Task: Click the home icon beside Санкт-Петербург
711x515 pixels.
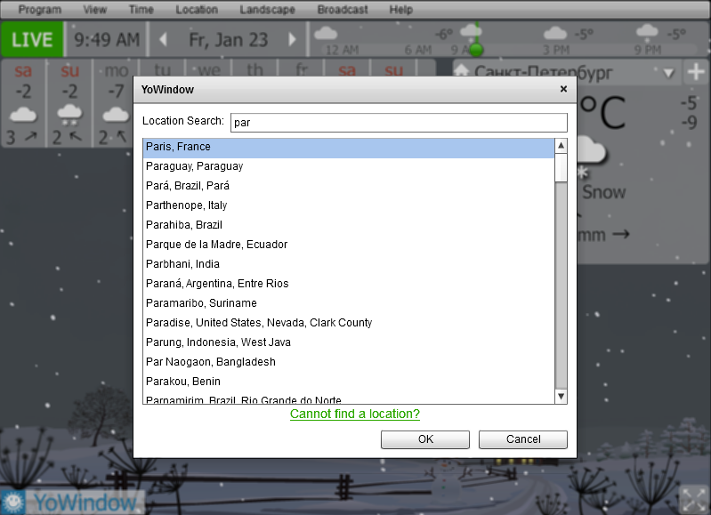Action: pyautogui.click(x=462, y=71)
